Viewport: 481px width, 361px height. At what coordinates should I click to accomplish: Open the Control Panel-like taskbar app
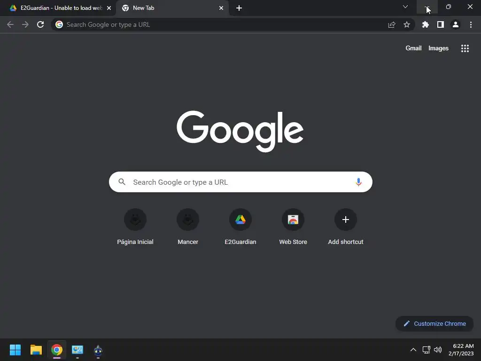coord(78,350)
